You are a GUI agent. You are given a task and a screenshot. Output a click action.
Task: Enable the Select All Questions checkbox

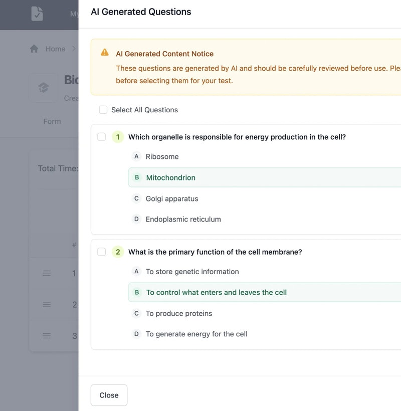(x=103, y=110)
